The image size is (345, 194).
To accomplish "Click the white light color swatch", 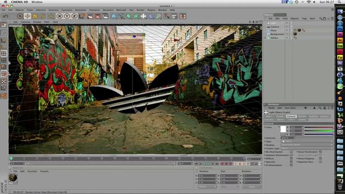I will 283,129.
